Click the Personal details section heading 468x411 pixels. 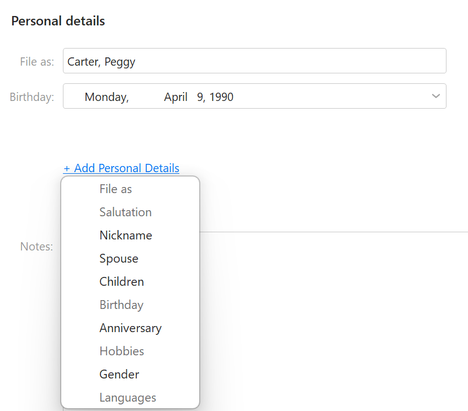click(x=58, y=22)
